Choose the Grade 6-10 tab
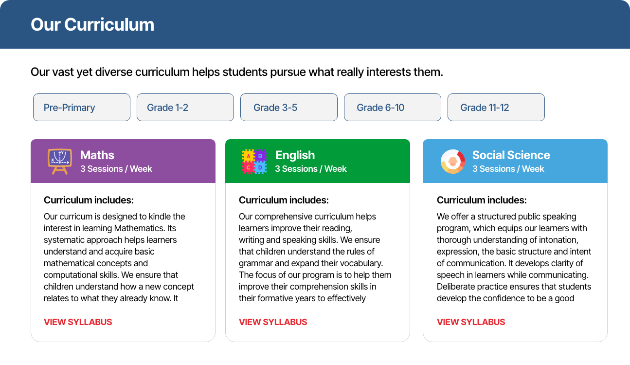 (x=393, y=108)
